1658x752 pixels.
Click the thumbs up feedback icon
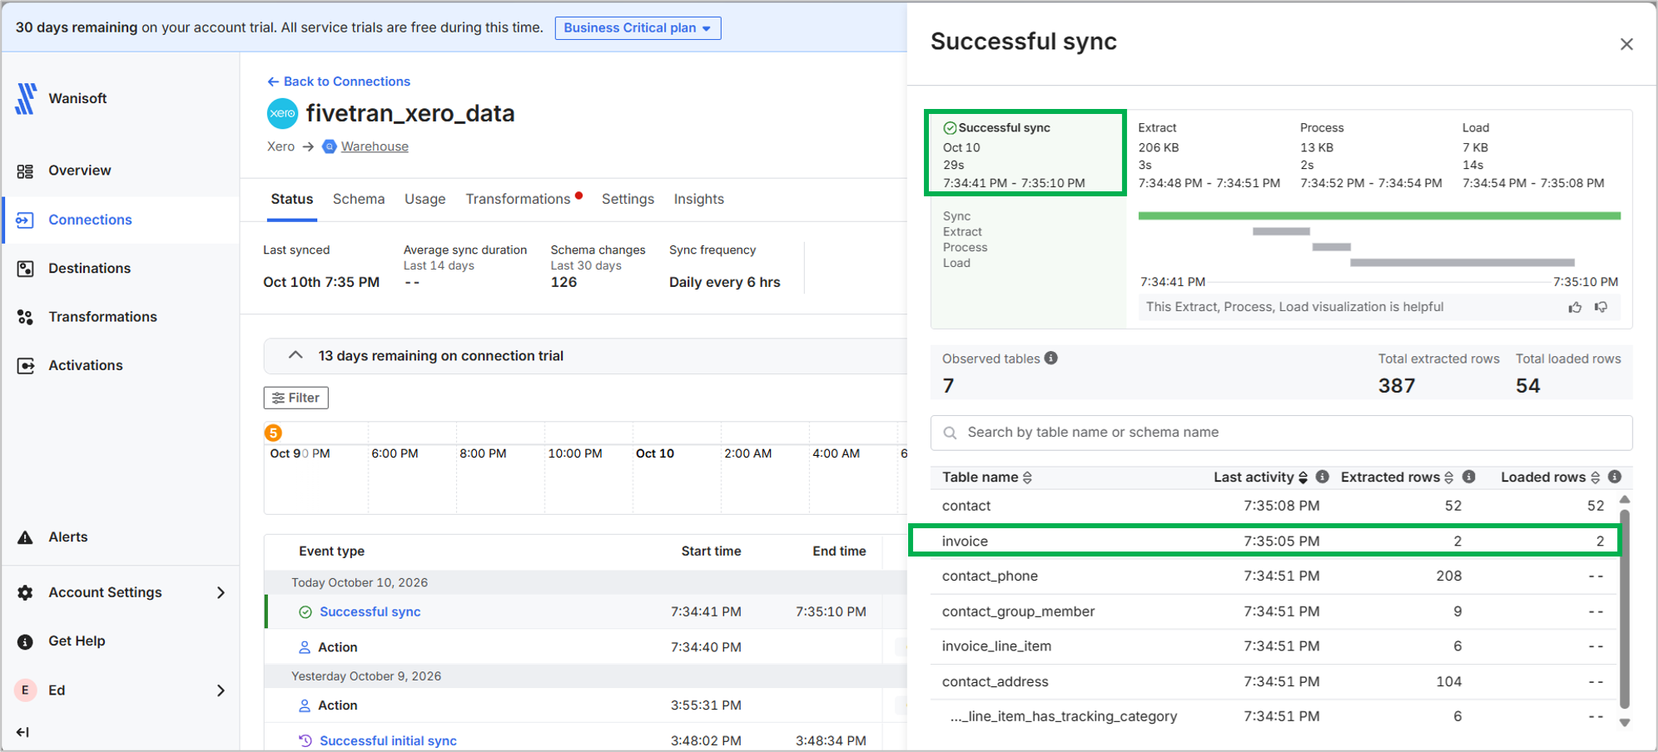point(1575,307)
